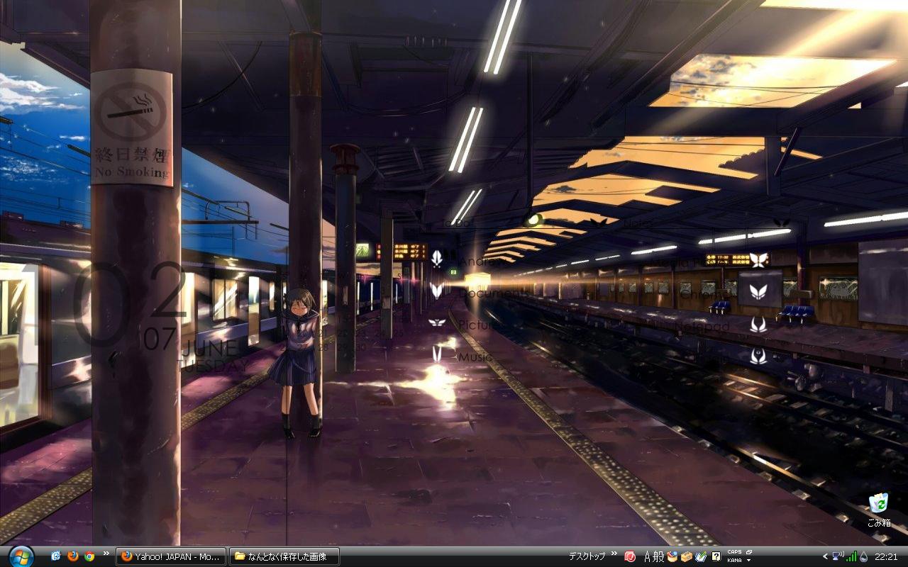The image size is (908, 567).
Task: Open the Pictures launcher label
Action: pos(482,325)
